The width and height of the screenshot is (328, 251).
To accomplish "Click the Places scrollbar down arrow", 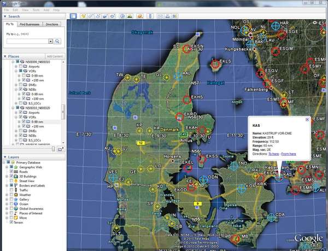I will tap(63, 142).
